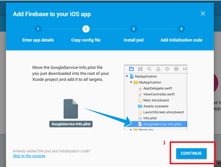Click the Info.plist file icon
The image size is (221, 167).
tap(140, 118)
